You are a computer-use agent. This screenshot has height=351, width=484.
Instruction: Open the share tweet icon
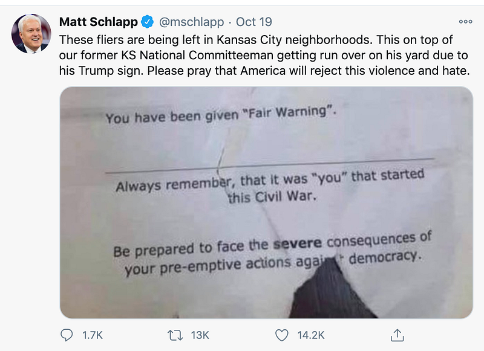[x=397, y=334]
